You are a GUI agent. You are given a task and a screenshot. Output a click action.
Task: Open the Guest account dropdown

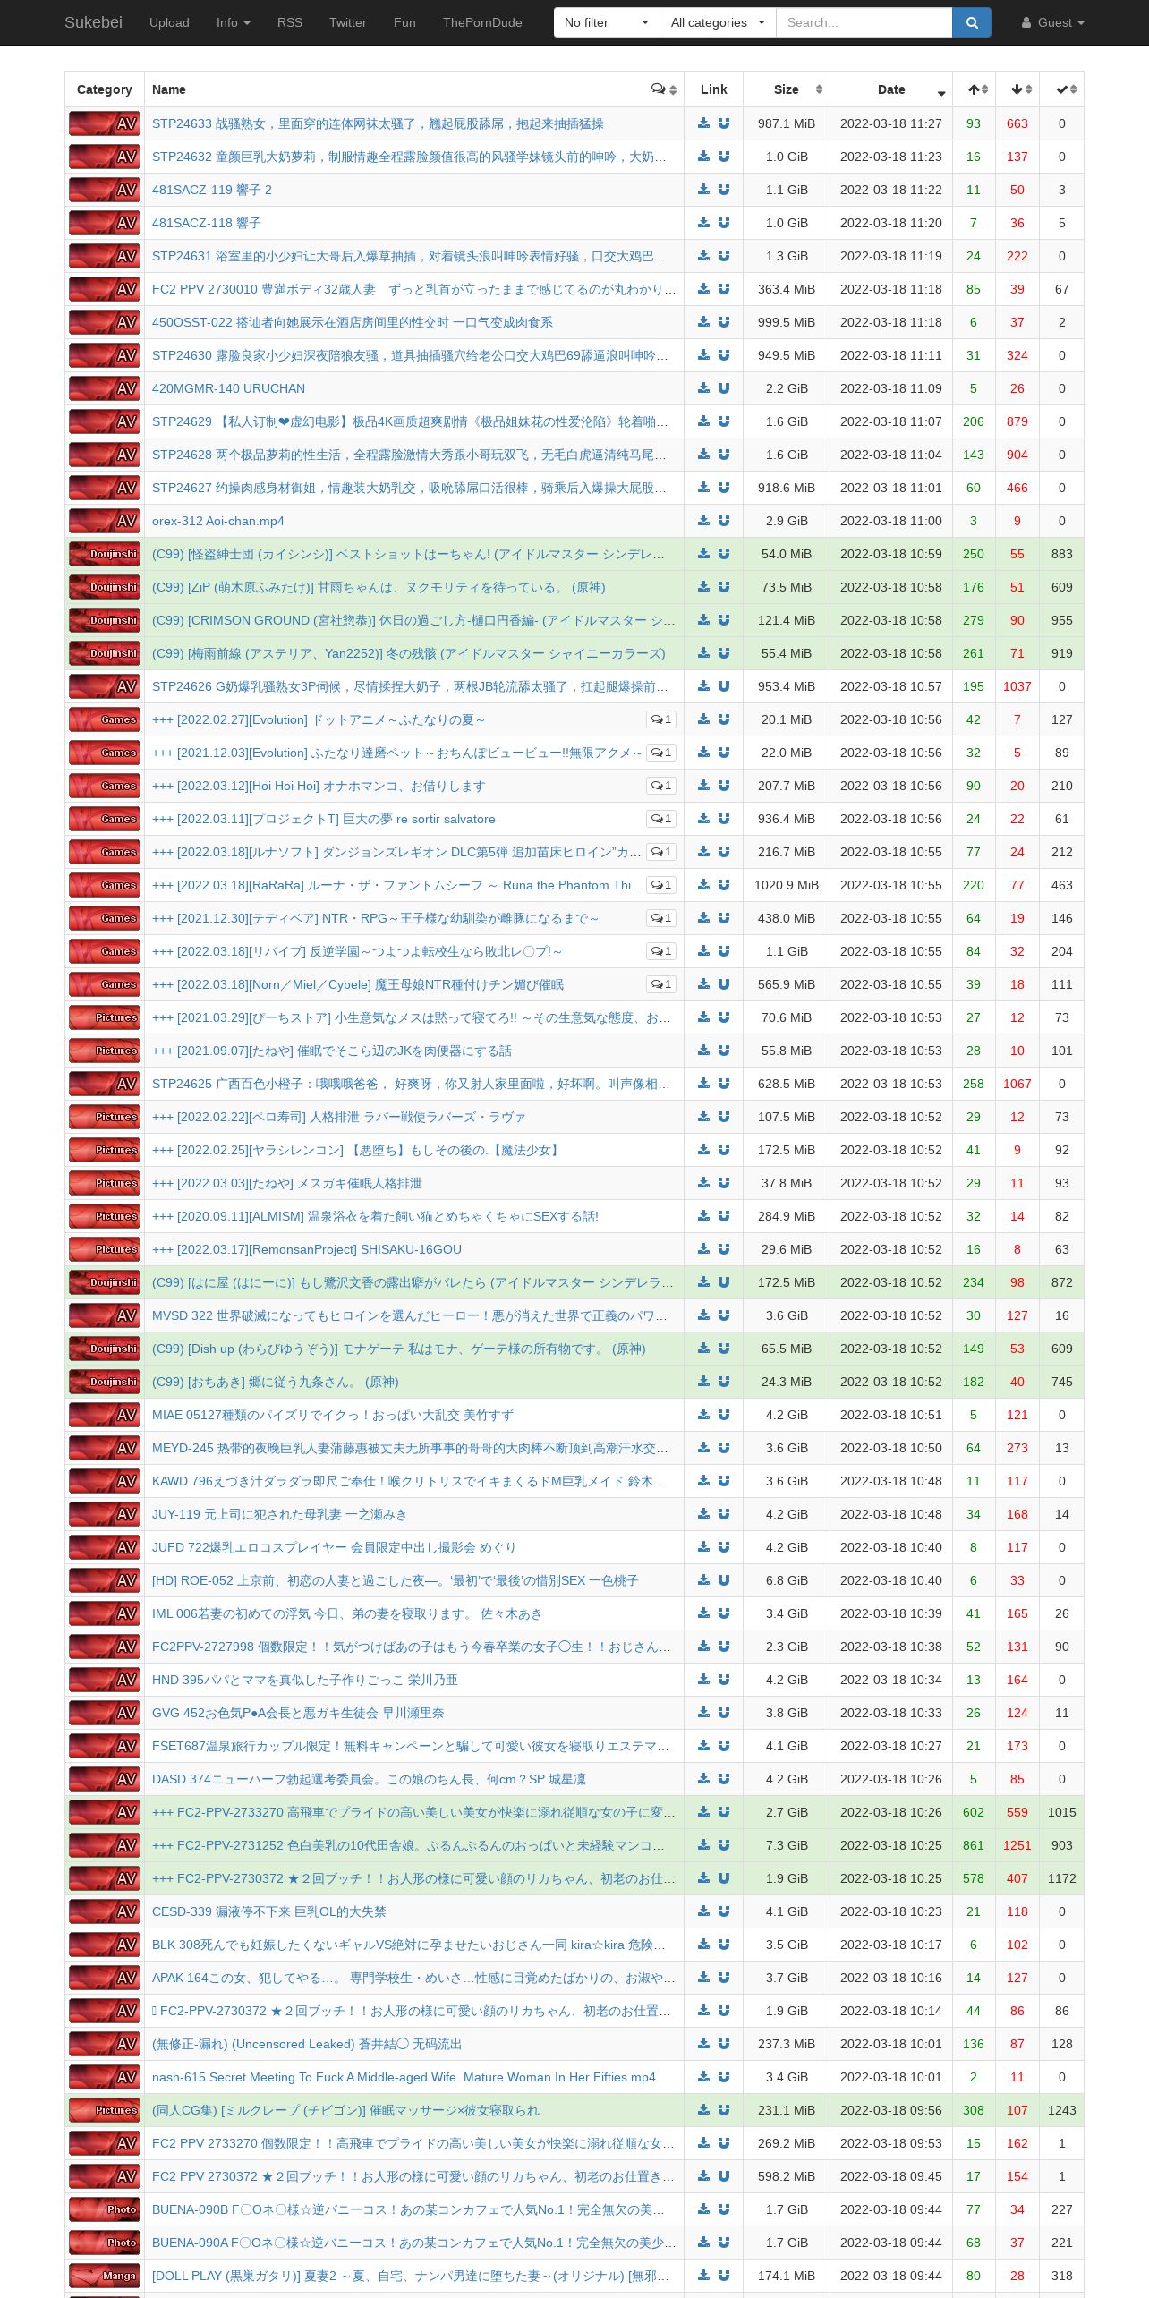(x=1053, y=22)
